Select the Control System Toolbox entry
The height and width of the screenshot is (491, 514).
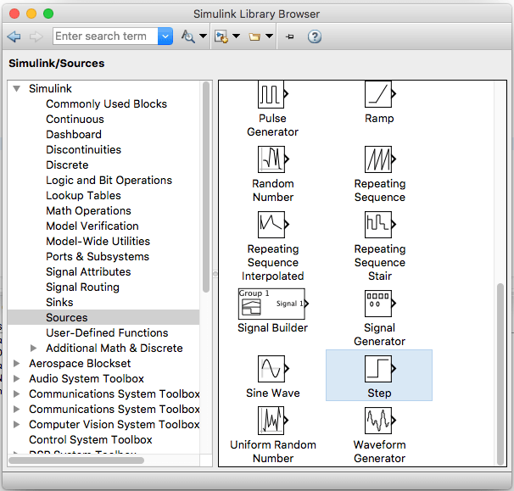point(91,440)
